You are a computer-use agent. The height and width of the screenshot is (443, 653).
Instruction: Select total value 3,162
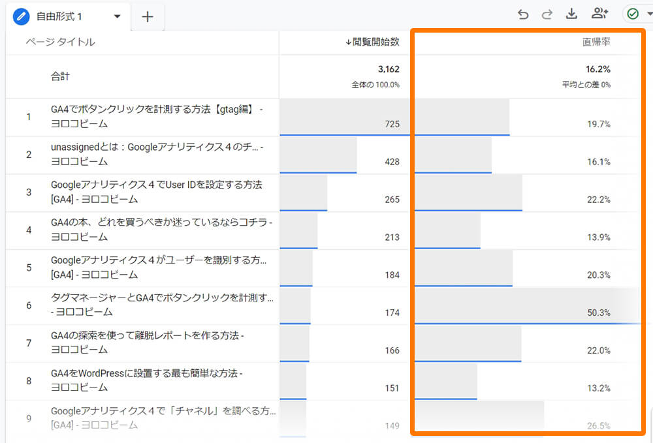point(389,69)
